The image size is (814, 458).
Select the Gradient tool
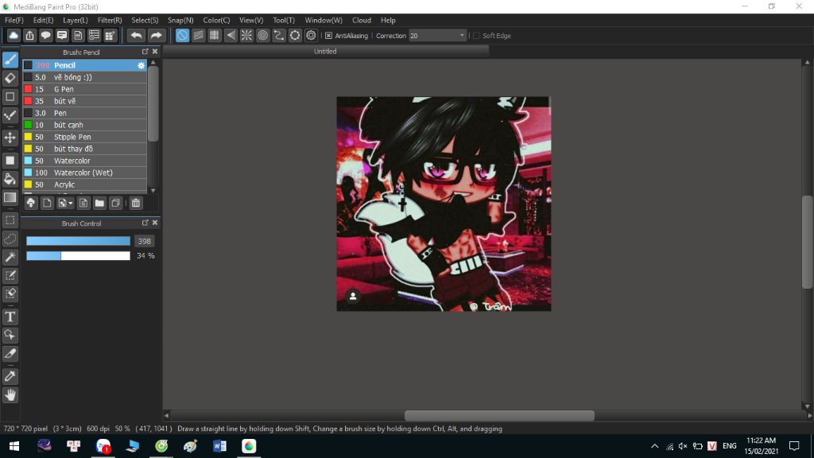coord(10,197)
